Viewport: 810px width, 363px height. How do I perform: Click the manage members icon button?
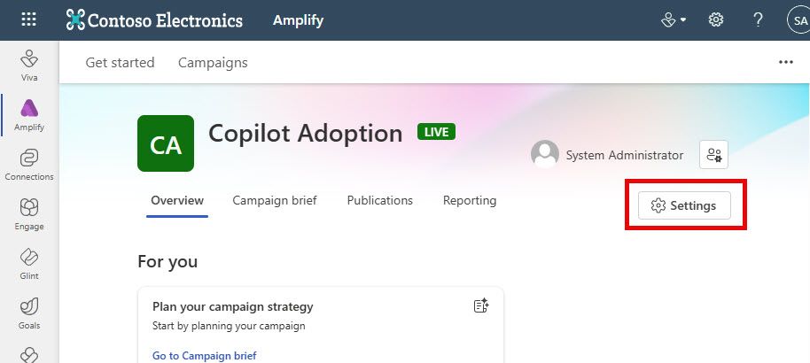point(714,154)
